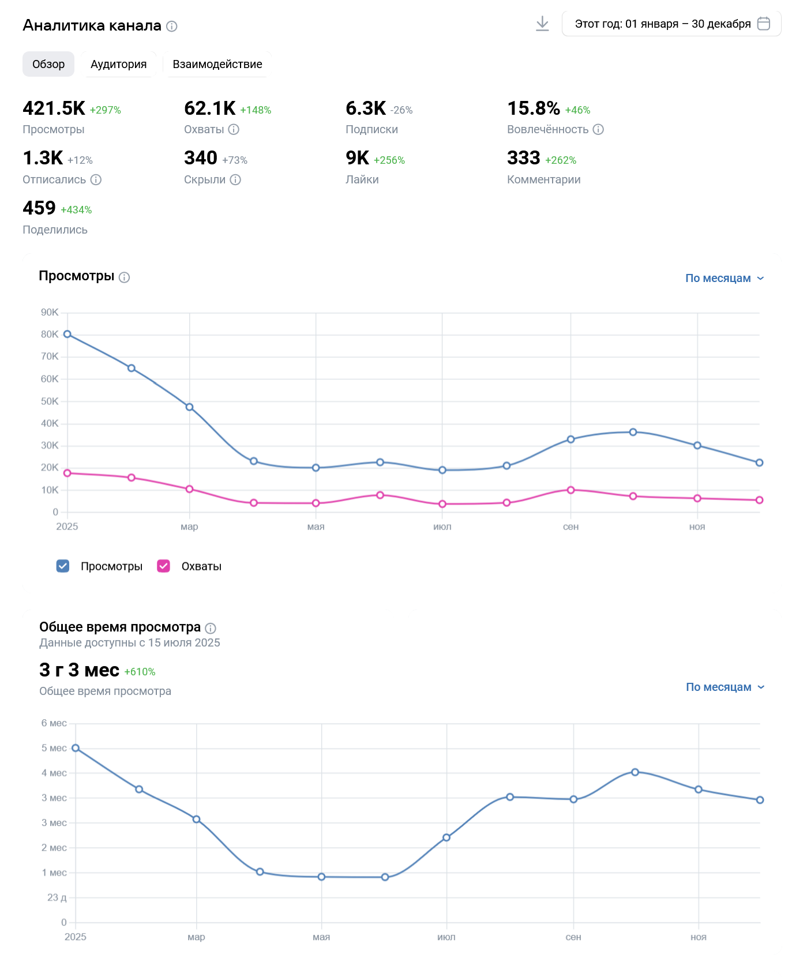Click the 6.3K Подписки metric
Image resolution: width=792 pixels, height=977 pixels.
(x=366, y=108)
